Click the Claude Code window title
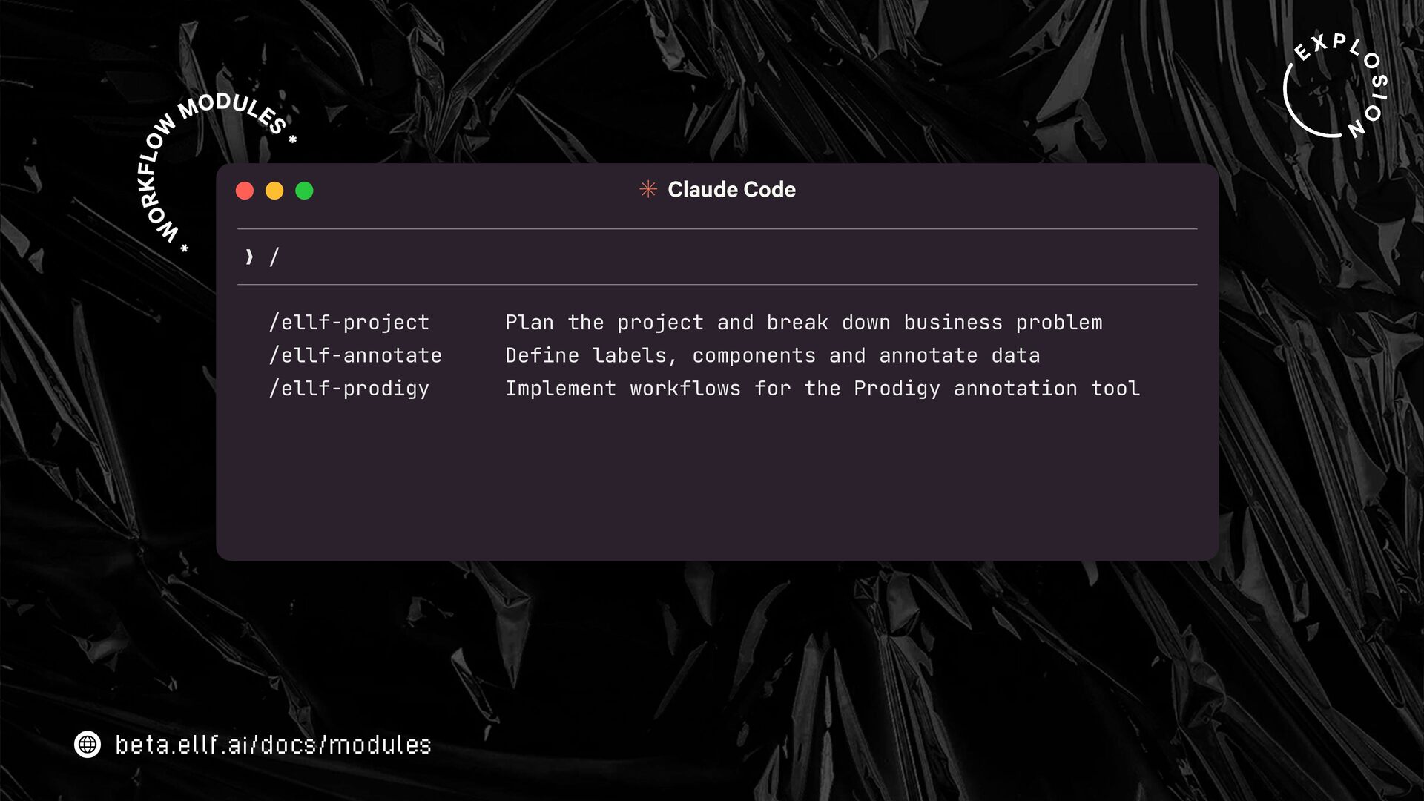Screen dimensions: 1424x801 (731, 190)
